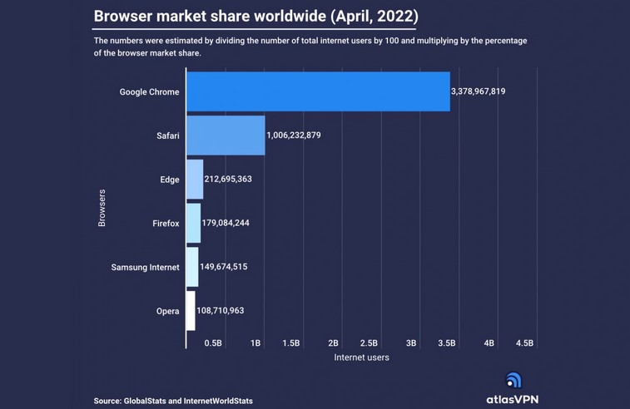Select the Safari bar in chart
The height and width of the screenshot is (409, 630).
[x=225, y=135]
